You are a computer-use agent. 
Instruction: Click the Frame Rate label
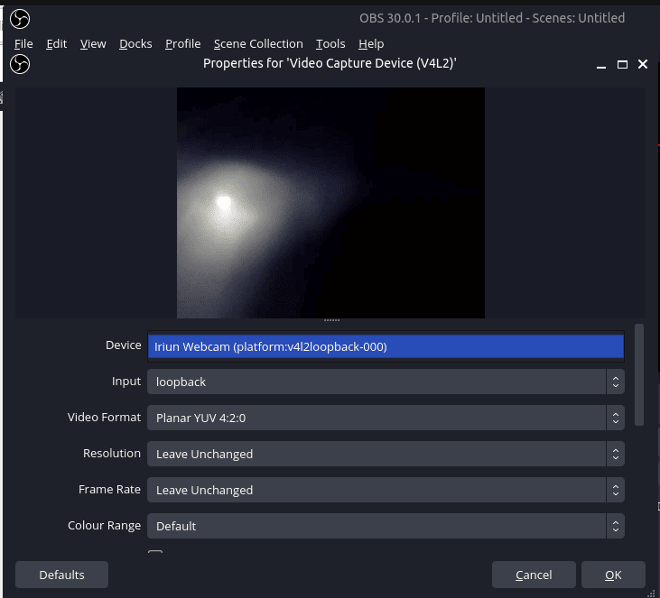109,490
